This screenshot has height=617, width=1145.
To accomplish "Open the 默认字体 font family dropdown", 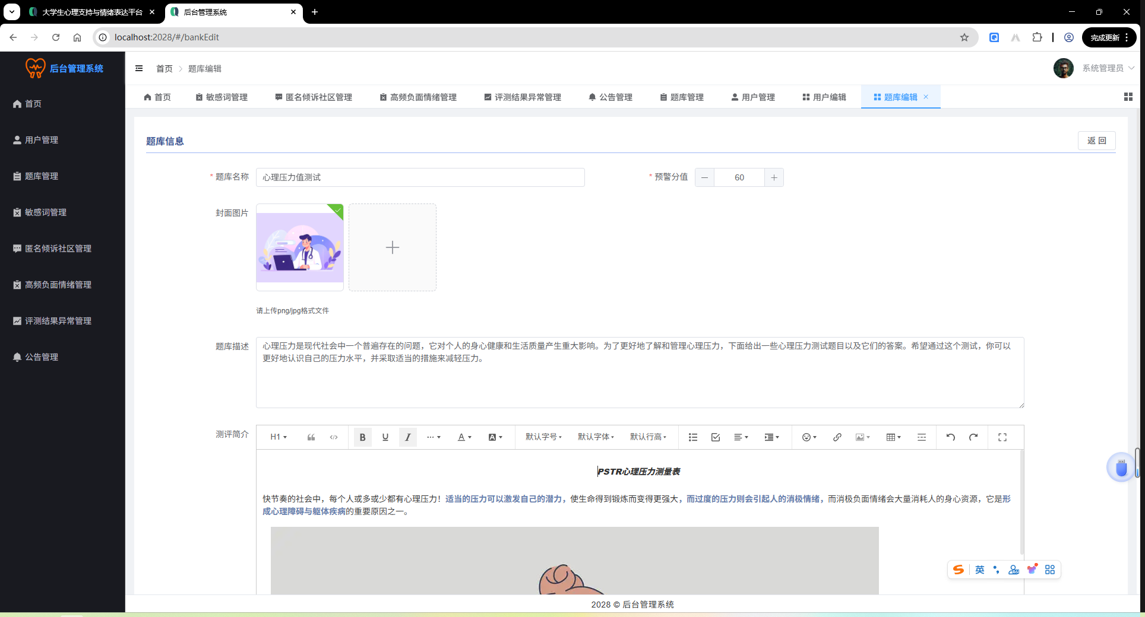I will (596, 437).
